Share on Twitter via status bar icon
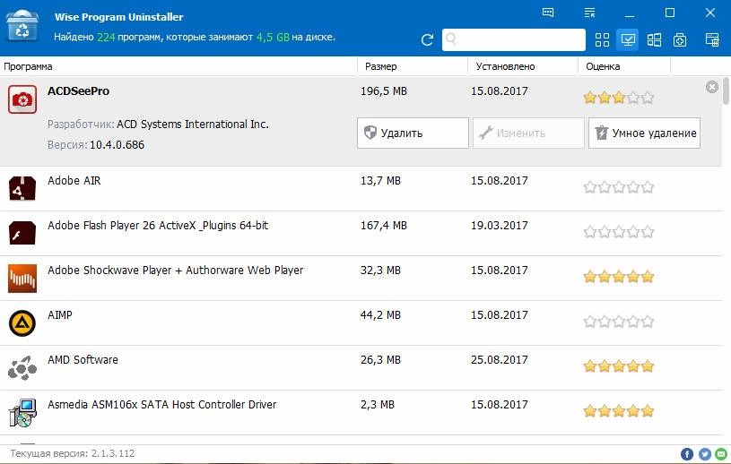This screenshot has height=464, width=731. (704, 454)
